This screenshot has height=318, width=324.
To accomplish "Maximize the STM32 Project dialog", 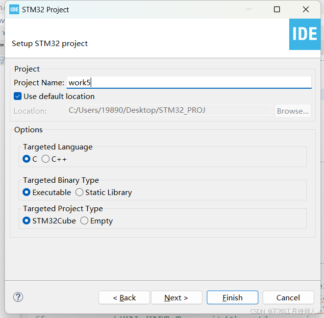I will (x=277, y=9).
